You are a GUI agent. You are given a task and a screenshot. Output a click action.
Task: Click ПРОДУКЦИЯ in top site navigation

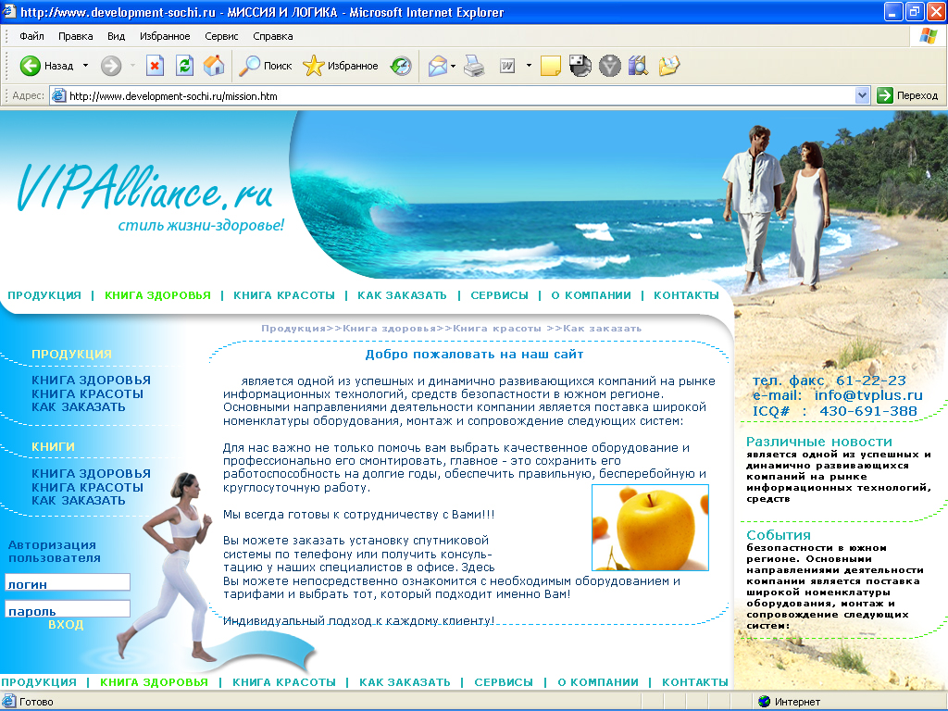pyautogui.click(x=44, y=295)
